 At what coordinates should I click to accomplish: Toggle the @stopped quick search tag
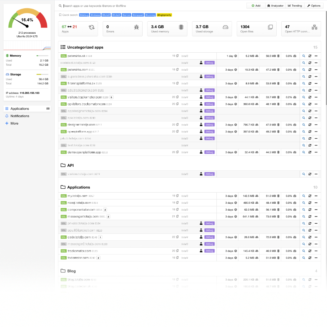[137, 15]
